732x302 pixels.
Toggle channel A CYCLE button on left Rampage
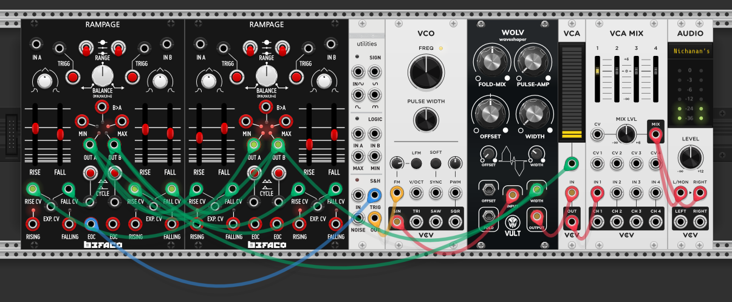pyautogui.click(x=90, y=173)
